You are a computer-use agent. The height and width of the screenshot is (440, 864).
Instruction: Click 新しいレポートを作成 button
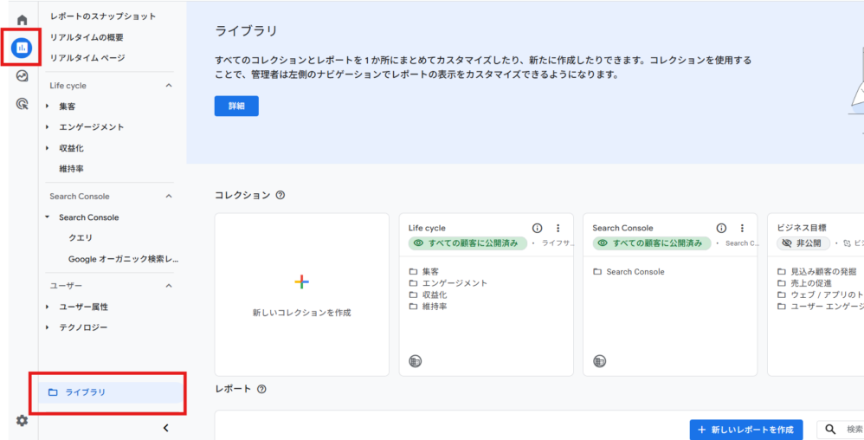(x=745, y=430)
